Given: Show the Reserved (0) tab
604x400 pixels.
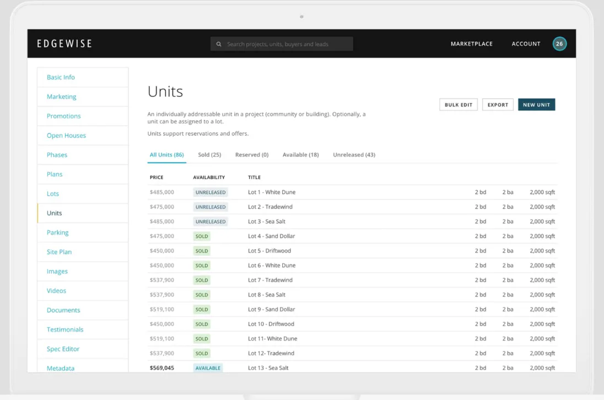Looking at the screenshot, I should coord(251,155).
